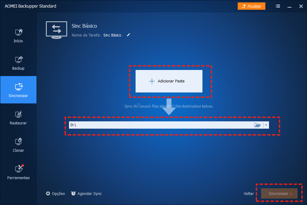Screen dimensions: 307x205
Task: Expand the destination path dropdown arrow
Action: click(x=266, y=125)
